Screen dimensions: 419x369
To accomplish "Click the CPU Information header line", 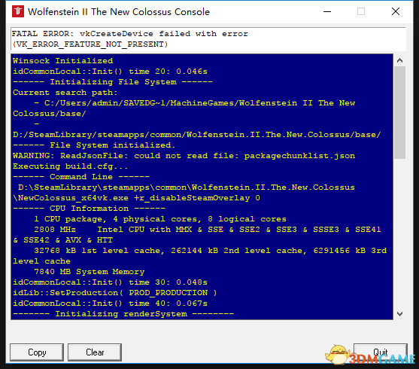I will pyautogui.click(x=89, y=209).
